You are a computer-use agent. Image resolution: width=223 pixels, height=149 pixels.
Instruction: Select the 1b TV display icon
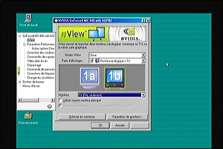pos(115,78)
